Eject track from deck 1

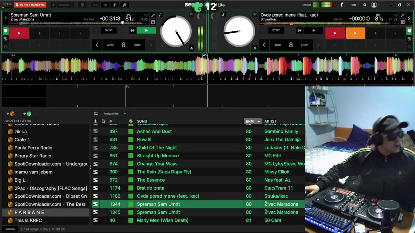coord(192,48)
